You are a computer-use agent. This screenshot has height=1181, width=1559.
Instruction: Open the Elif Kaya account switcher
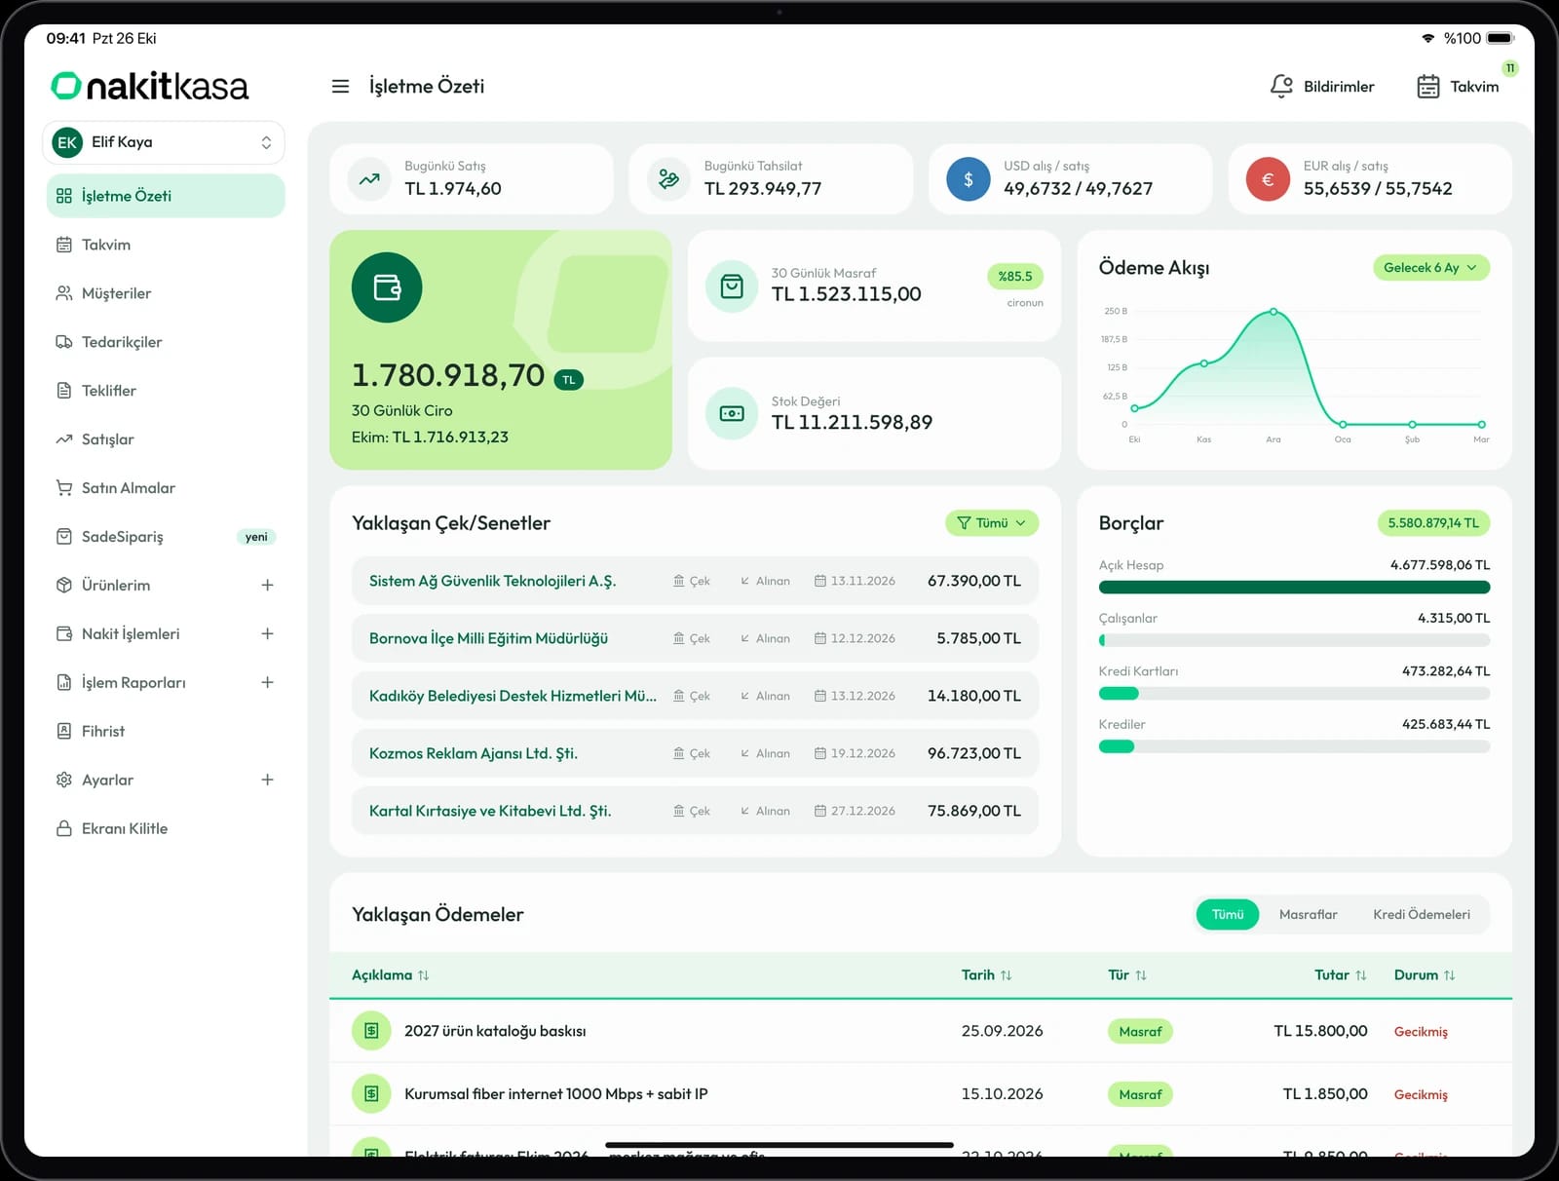tap(164, 142)
